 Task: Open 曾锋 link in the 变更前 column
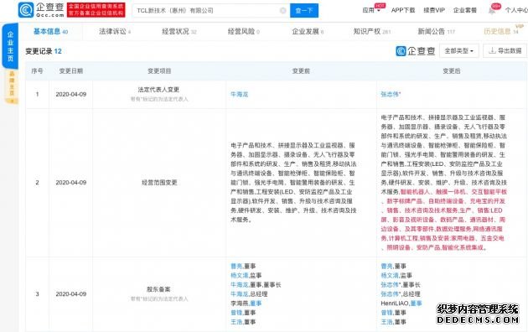(236, 313)
